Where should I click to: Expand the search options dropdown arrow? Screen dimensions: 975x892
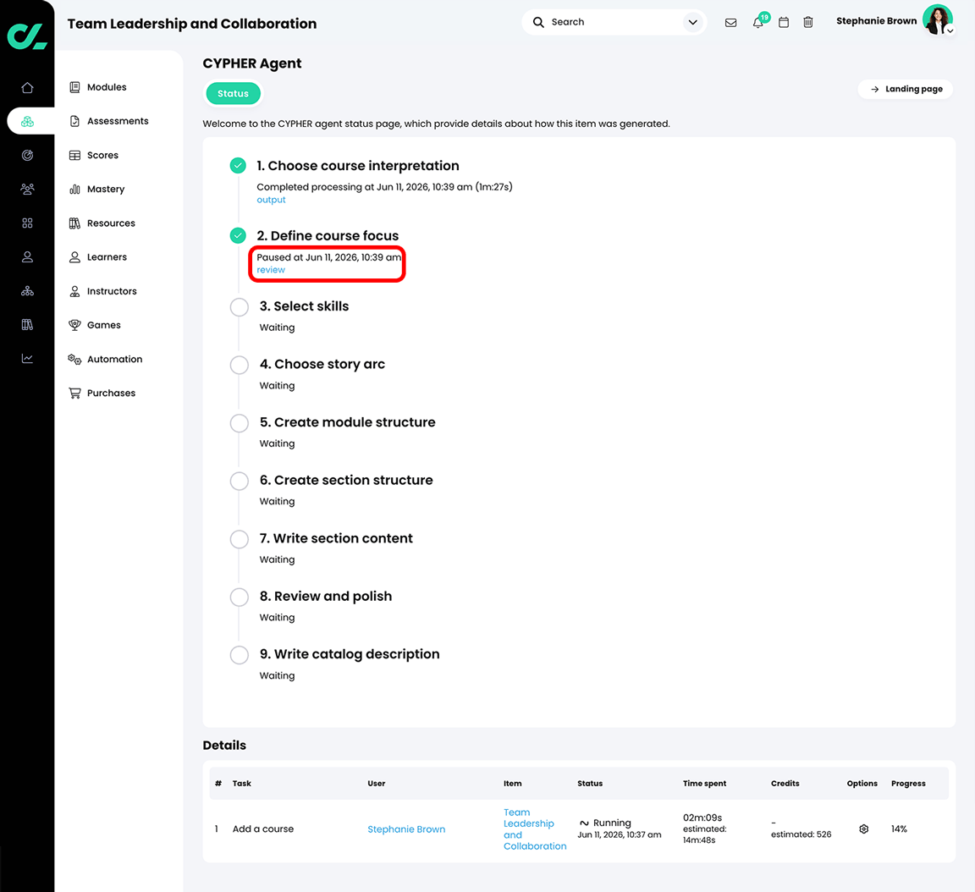pyautogui.click(x=692, y=22)
